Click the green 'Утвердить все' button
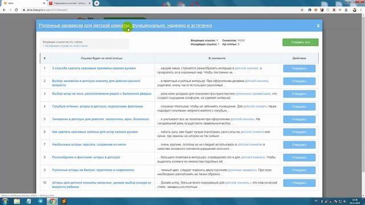This screenshot has height=205, width=365. (301, 42)
